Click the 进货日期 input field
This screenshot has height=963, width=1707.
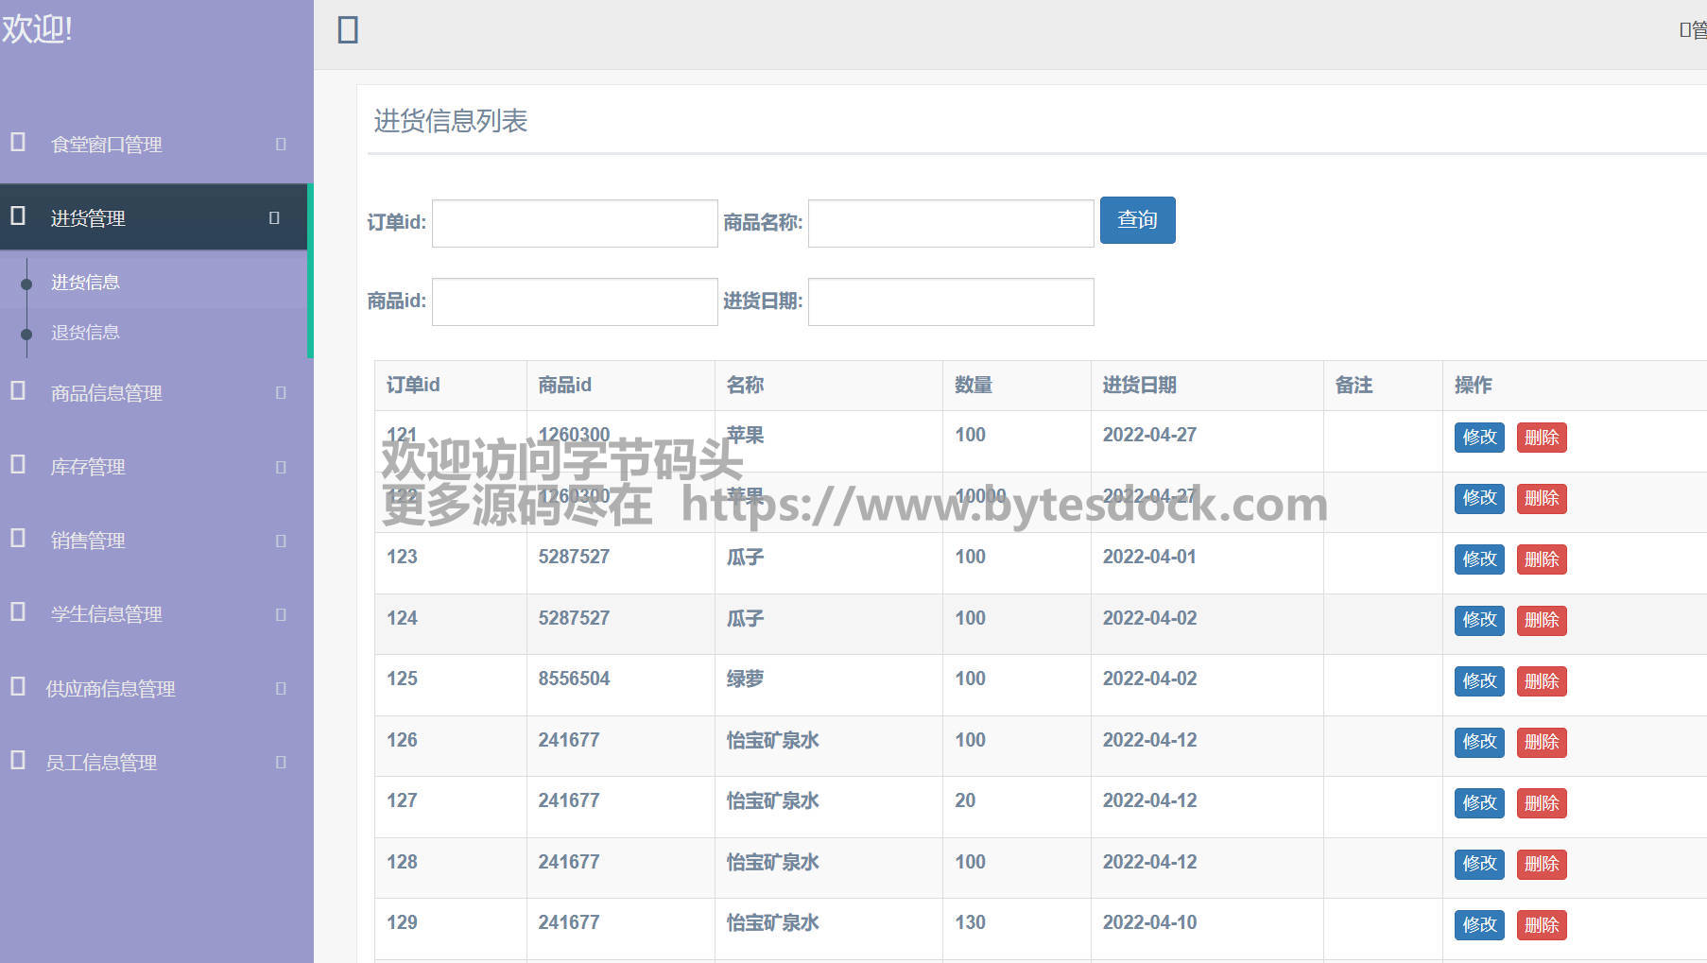pos(950,301)
